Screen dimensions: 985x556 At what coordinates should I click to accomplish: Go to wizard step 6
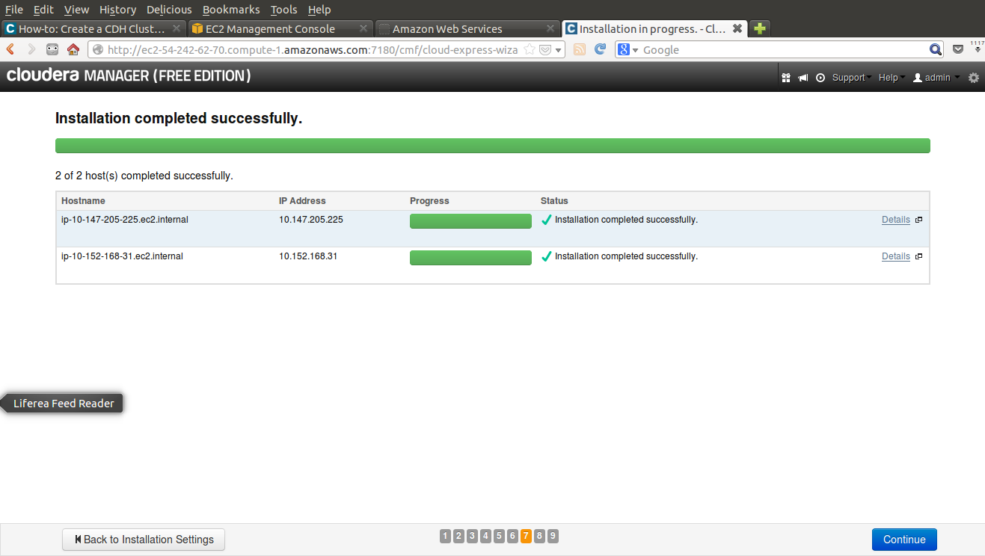(x=513, y=536)
